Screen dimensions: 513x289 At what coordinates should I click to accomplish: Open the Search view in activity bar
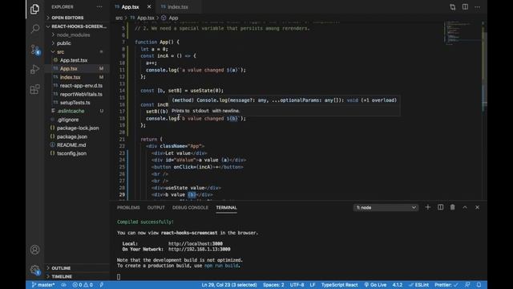coord(34,29)
